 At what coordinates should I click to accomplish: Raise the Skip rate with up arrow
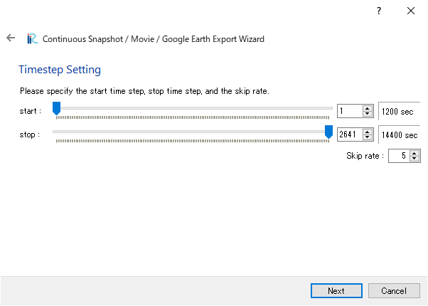coord(414,153)
